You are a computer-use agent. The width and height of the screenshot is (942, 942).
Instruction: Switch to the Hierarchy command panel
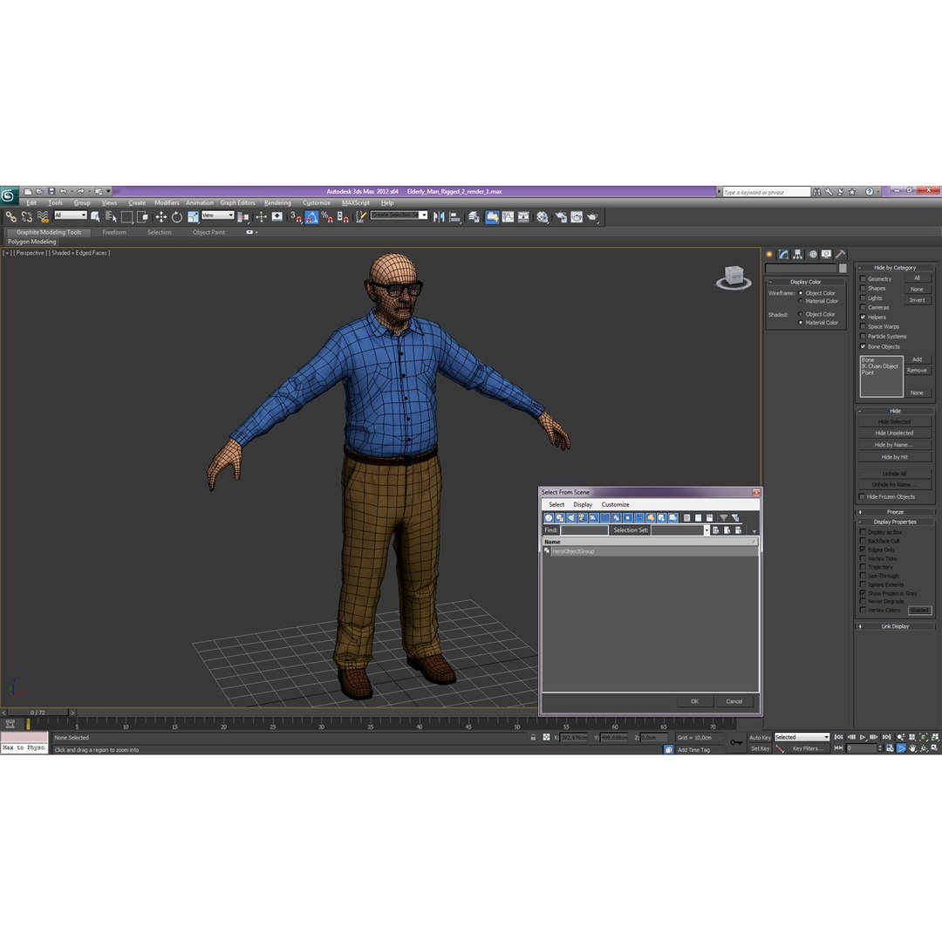[798, 254]
